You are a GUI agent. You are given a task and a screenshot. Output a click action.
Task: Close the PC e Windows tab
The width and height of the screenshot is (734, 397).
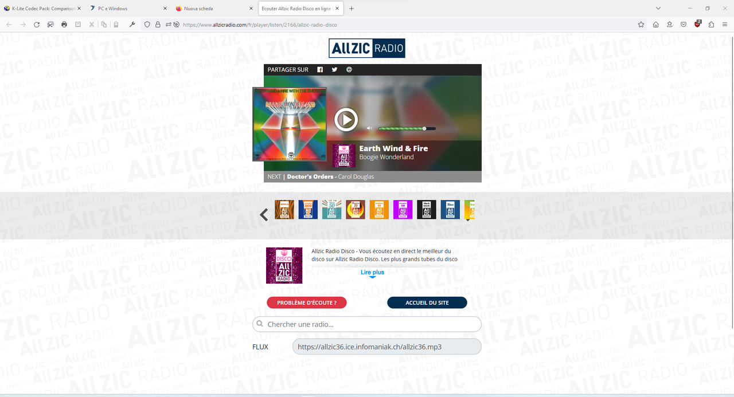165,9
